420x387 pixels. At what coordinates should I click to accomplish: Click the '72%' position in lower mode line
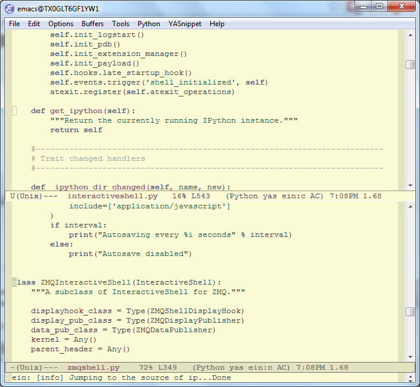coord(146,367)
